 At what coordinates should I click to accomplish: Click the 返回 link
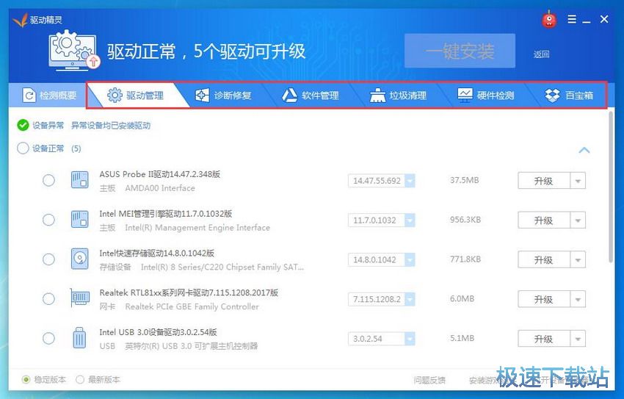542,54
